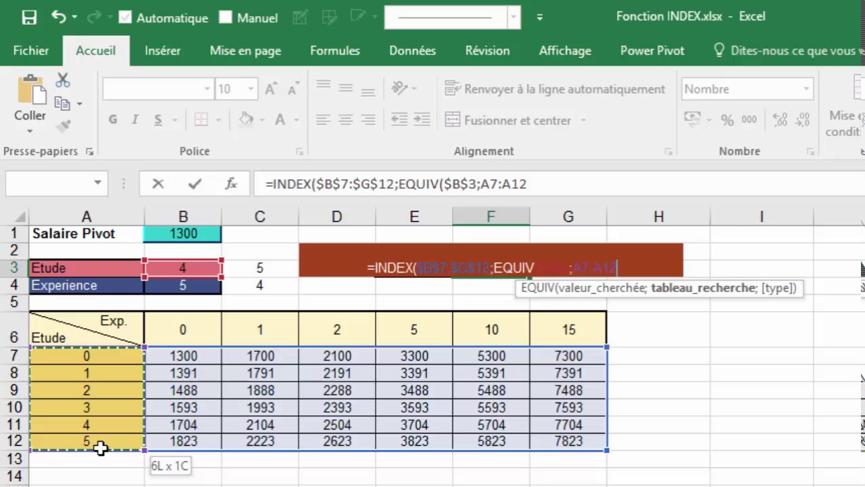Undo the last action
The image size is (865, 487).
[x=59, y=17]
